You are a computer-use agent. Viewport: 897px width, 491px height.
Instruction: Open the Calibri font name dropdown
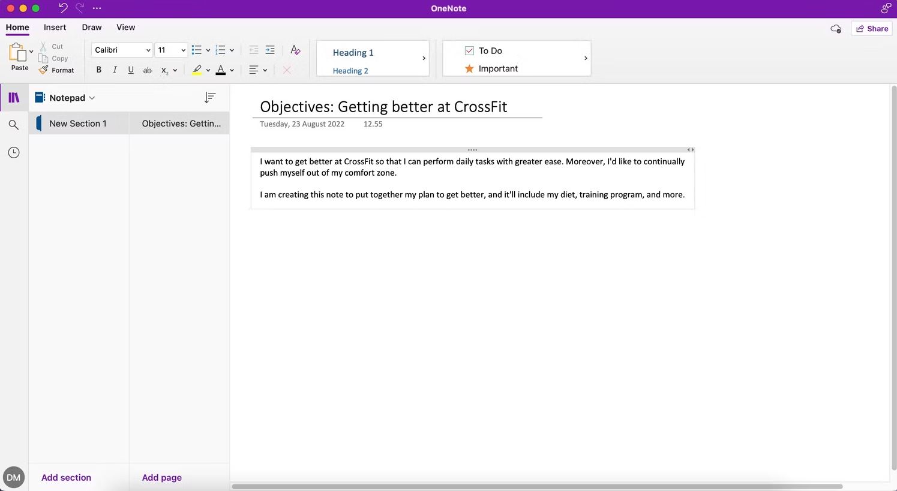pos(122,50)
